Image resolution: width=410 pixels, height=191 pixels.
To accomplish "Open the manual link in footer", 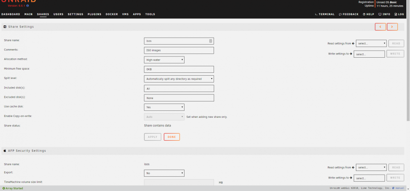I will click(398, 188).
